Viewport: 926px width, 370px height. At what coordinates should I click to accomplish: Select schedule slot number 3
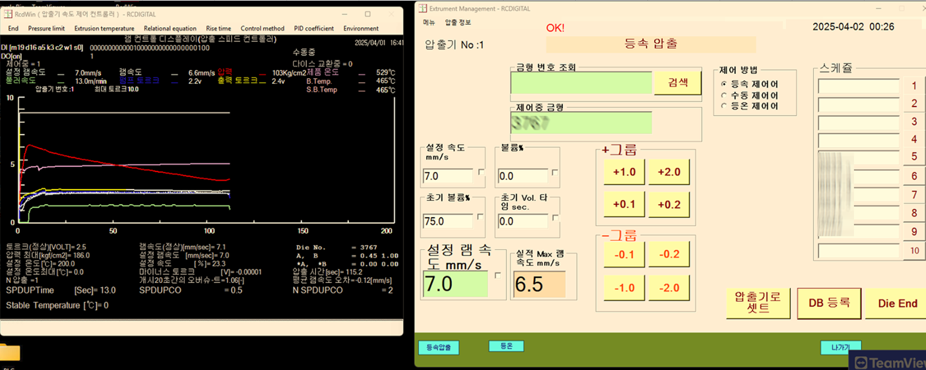(x=914, y=122)
